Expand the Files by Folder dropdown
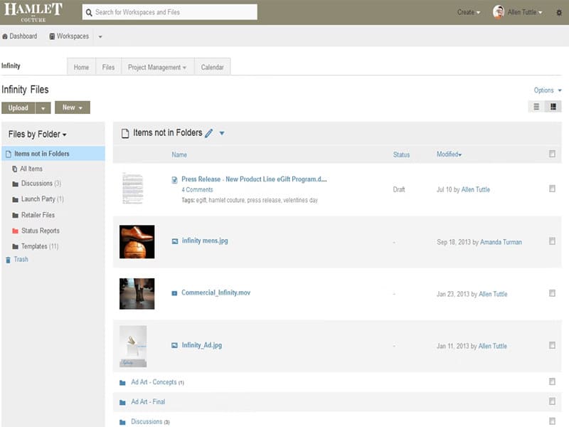The height and width of the screenshot is (427, 569). [38, 135]
